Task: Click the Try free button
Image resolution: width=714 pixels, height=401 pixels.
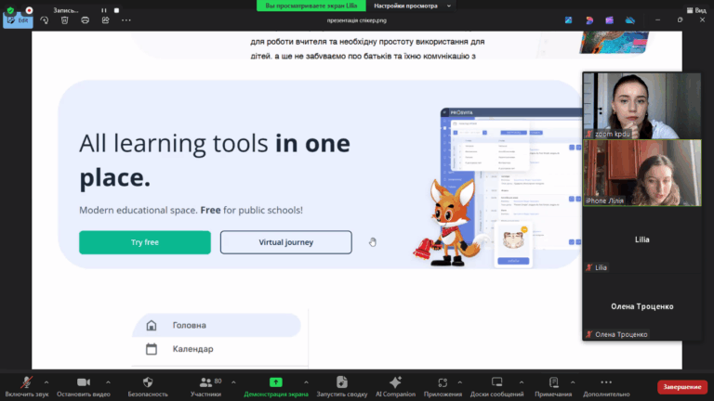Action: click(x=145, y=242)
